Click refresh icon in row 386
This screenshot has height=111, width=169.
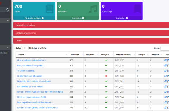point(166,108)
